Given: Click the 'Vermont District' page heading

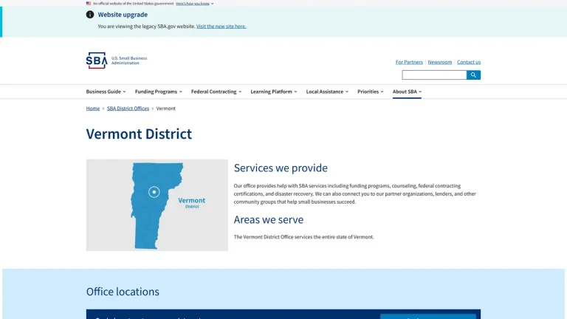Looking at the screenshot, I should [x=139, y=134].
